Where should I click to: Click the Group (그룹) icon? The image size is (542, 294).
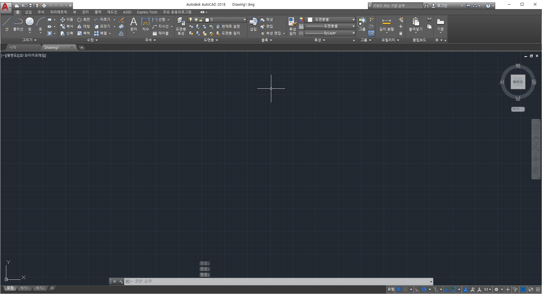click(362, 24)
